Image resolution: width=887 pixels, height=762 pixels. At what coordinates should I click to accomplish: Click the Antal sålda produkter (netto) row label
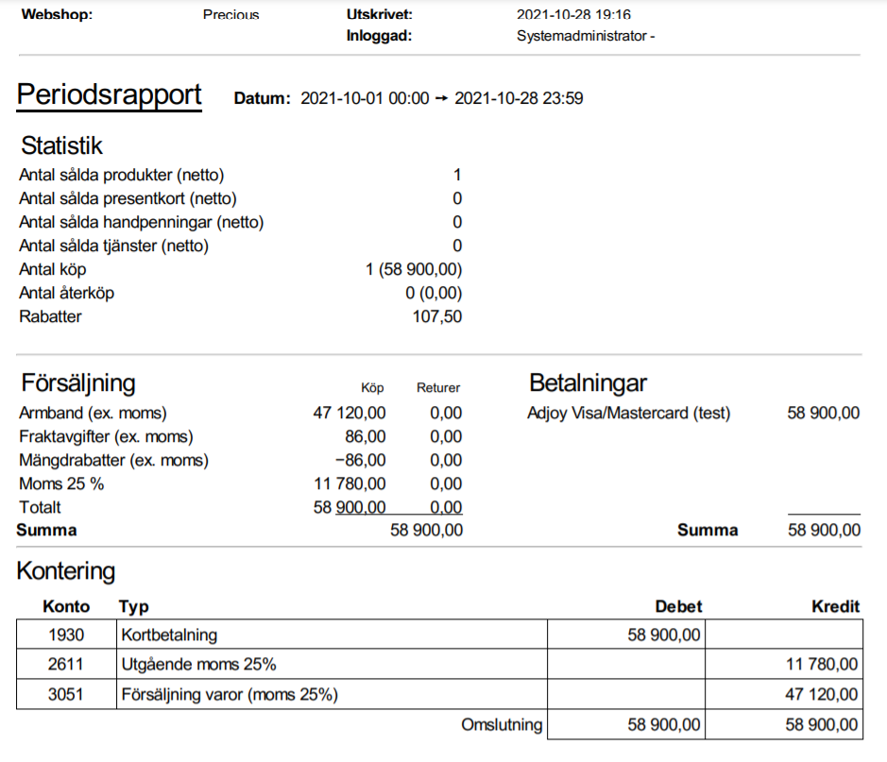122,176
